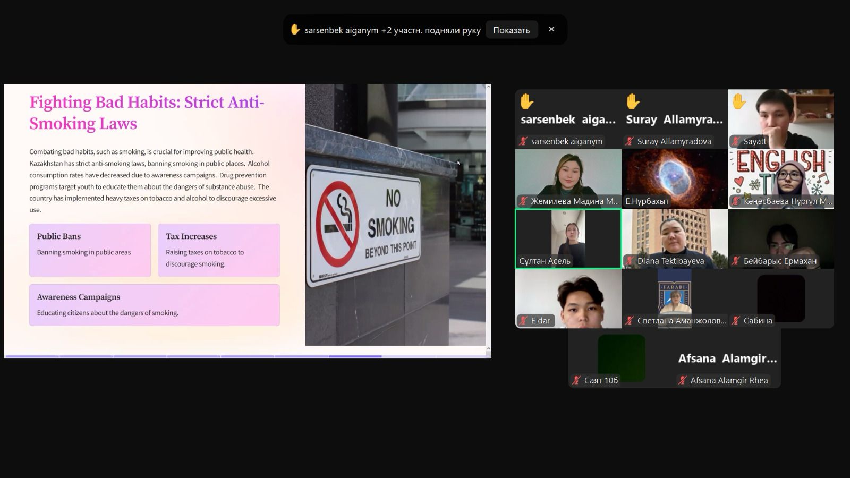
Task: Click the large name Afsana Alamgir in tile
Action: 727,358
